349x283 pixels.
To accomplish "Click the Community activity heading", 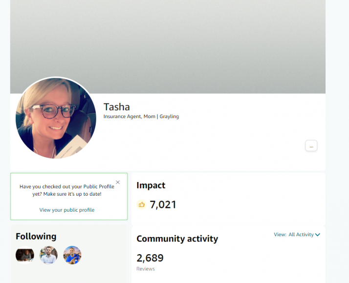I will 177,239.
